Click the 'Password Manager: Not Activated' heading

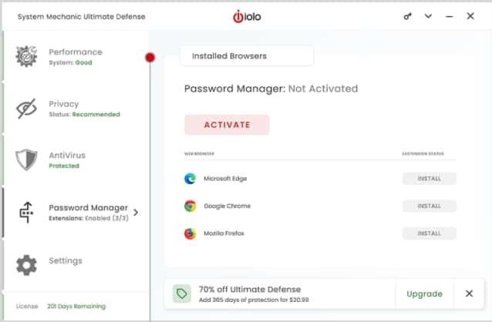click(271, 89)
